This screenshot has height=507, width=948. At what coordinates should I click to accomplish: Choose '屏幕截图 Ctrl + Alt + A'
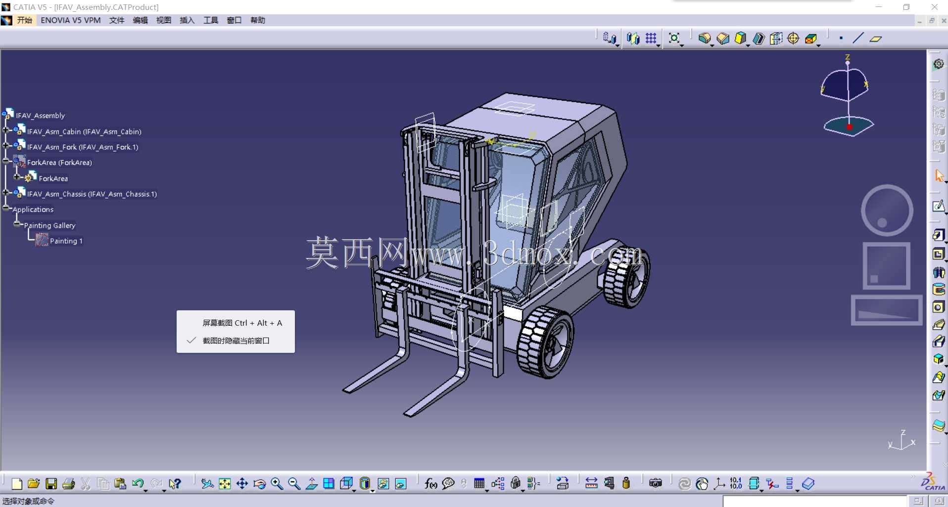point(236,323)
